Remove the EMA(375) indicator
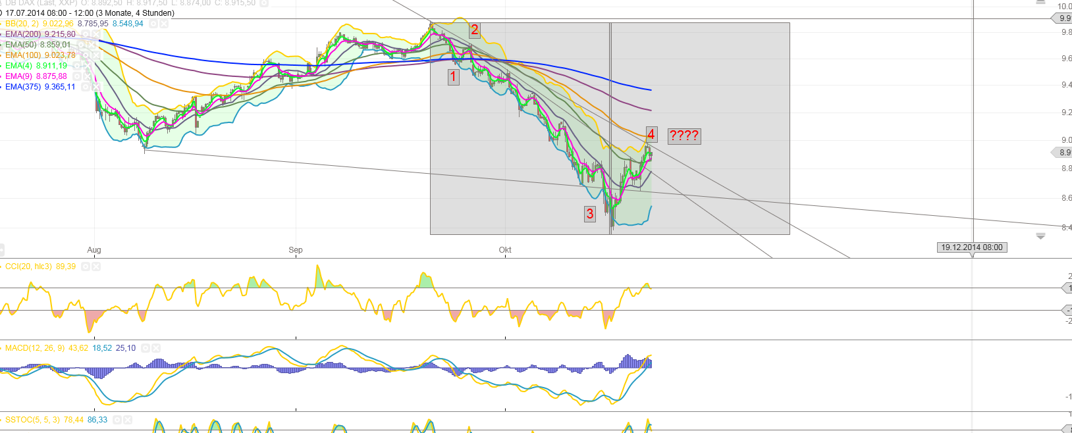1072x433 pixels. pyautogui.click(x=96, y=87)
